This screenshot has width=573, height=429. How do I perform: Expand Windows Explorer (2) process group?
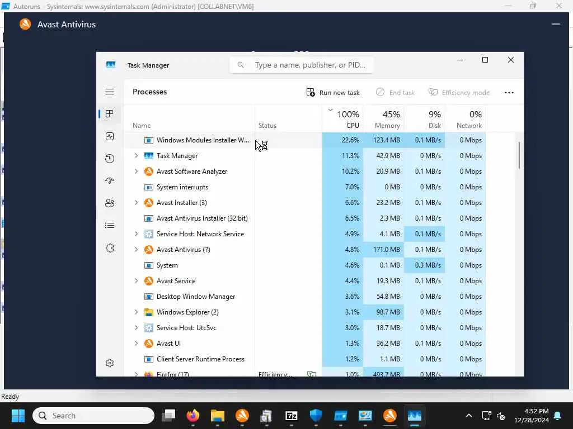tap(137, 312)
